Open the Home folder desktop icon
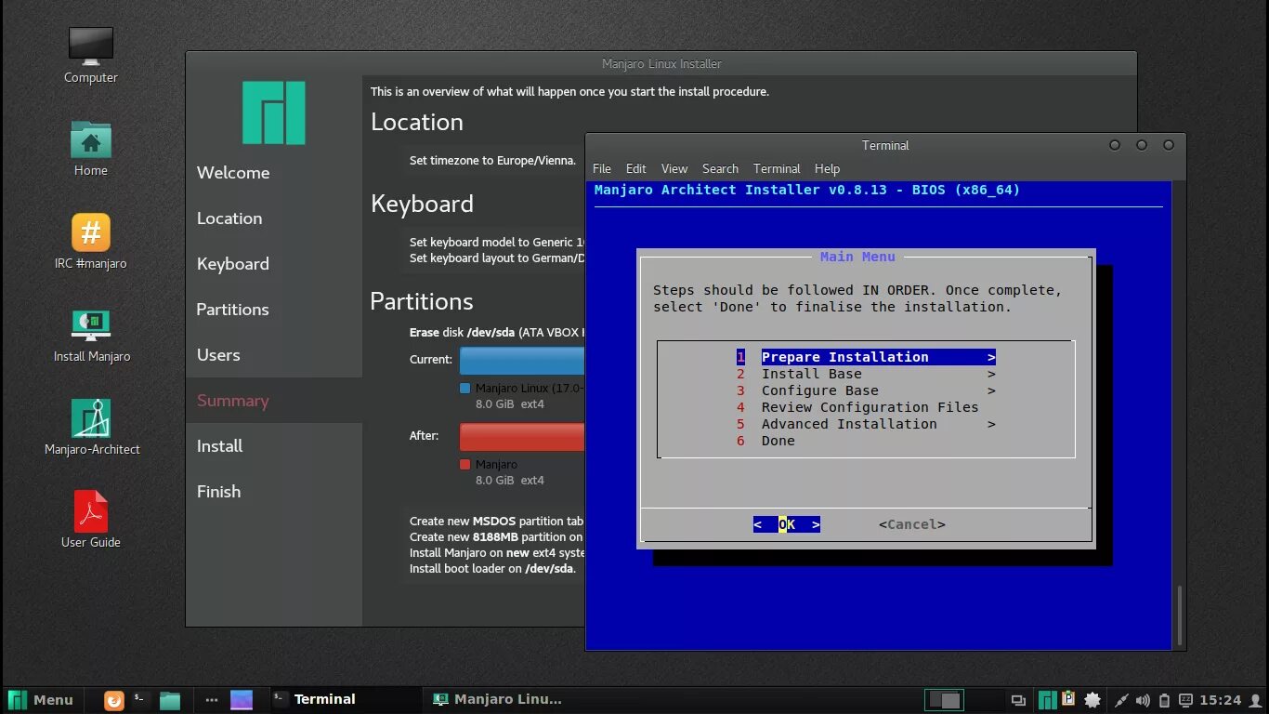This screenshot has width=1269, height=714. [91, 149]
